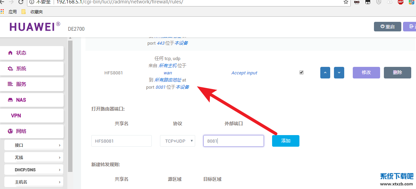416x189 pixels.
Task: Click the 修改 button for HFS8081
Action: (366, 73)
